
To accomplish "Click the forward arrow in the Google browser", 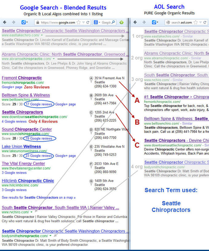I will 14,22.
